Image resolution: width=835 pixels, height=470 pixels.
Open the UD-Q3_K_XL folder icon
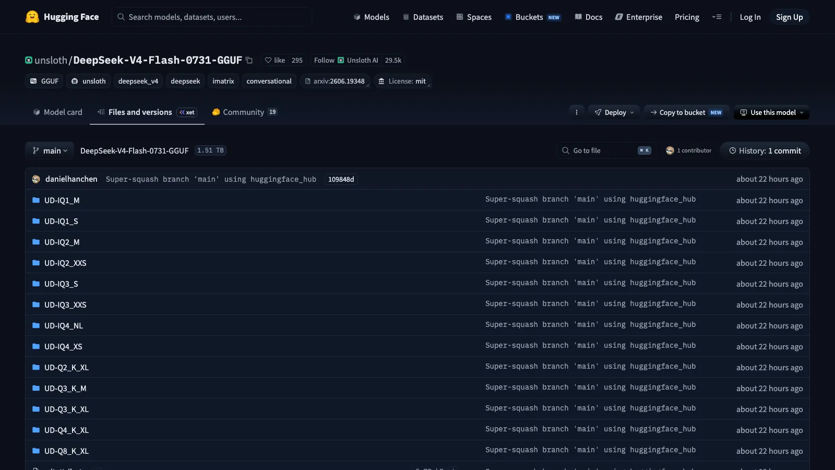[36, 409]
